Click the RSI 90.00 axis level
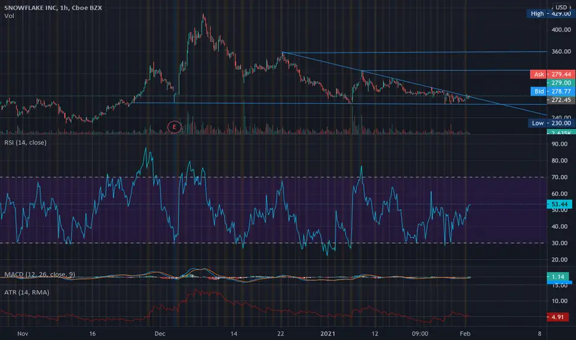This screenshot has width=576, height=340. tap(559, 144)
